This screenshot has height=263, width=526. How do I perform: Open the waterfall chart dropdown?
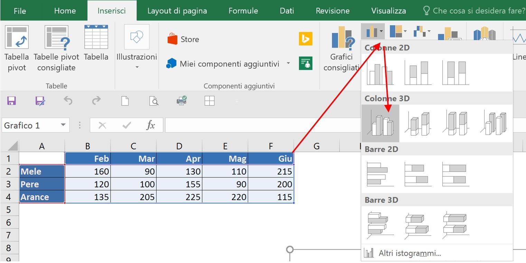pos(422,32)
